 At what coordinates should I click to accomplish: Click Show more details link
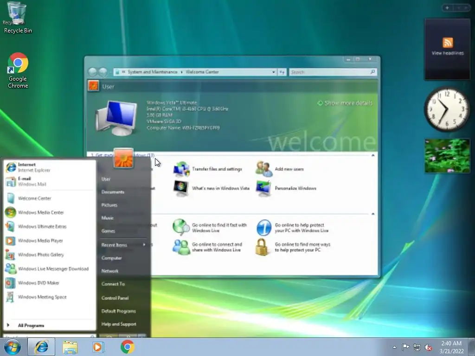click(x=345, y=103)
